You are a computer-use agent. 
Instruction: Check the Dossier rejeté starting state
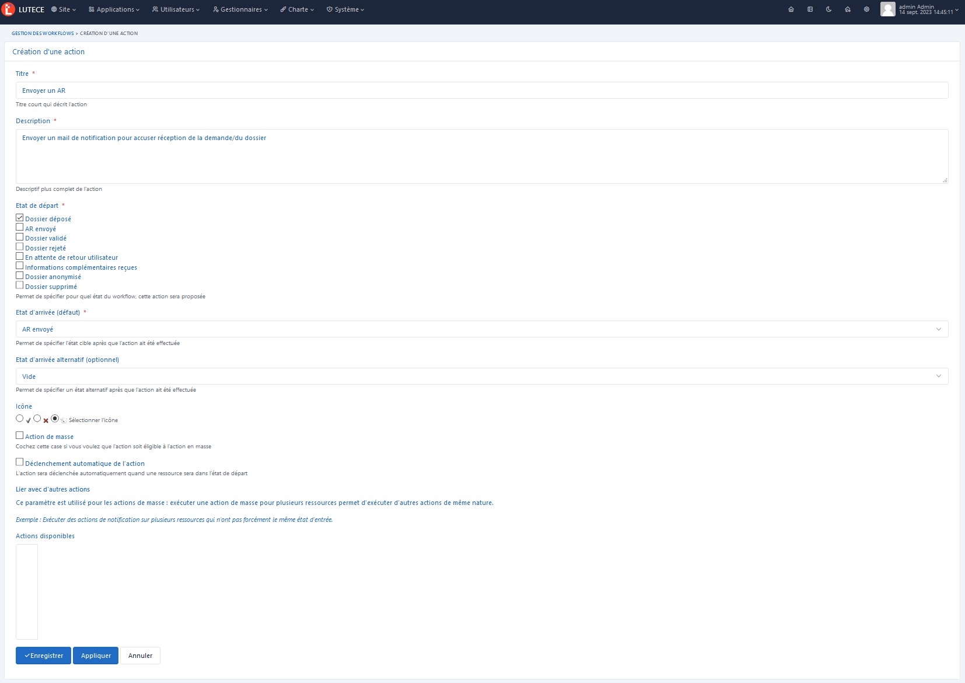(x=19, y=246)
